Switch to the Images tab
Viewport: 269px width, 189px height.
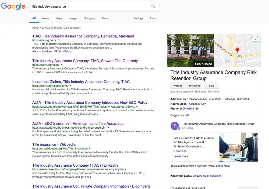(x=73, y=18)
